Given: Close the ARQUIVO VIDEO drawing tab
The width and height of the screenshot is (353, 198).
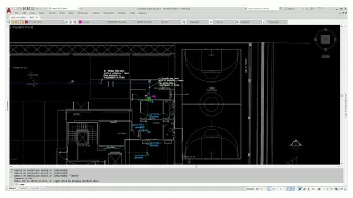Looking at the screenshot, I should coord(37,17).
